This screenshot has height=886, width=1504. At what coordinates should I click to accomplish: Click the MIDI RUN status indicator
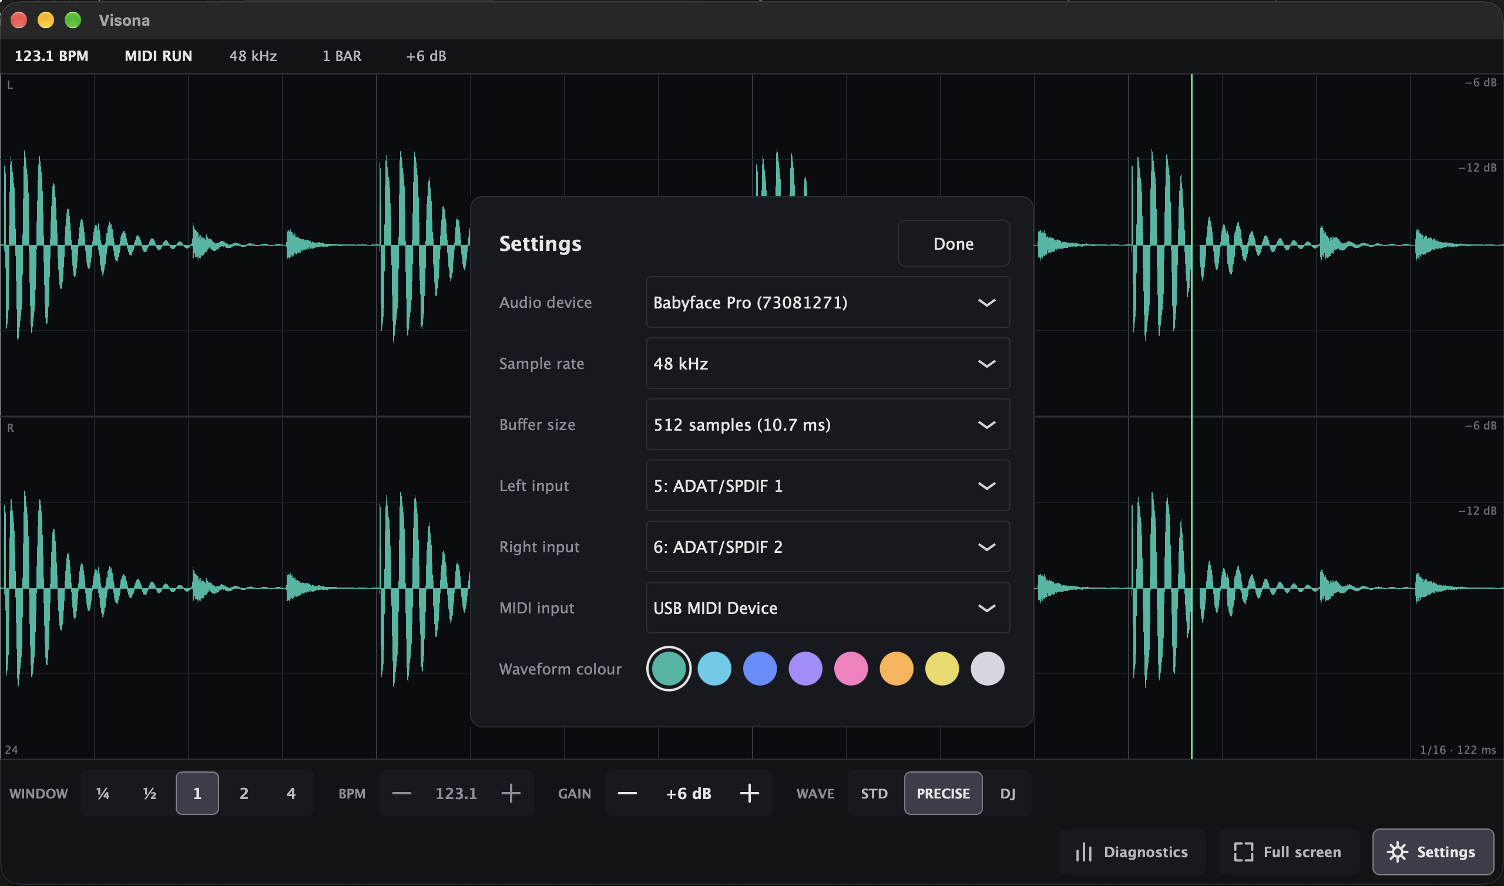(158, 56)
